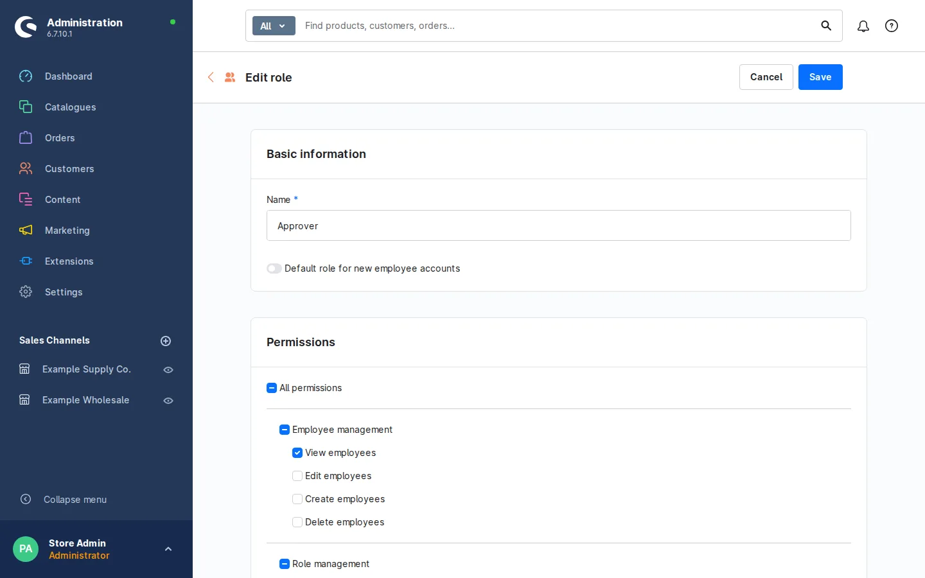The image size is (925, 578).
Task: Click the PA user avatar
Action: click(26, 549)
